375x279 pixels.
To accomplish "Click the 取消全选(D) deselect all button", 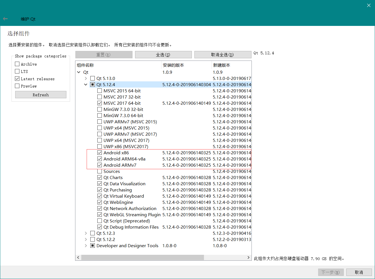I will click(x=223, y=55).
